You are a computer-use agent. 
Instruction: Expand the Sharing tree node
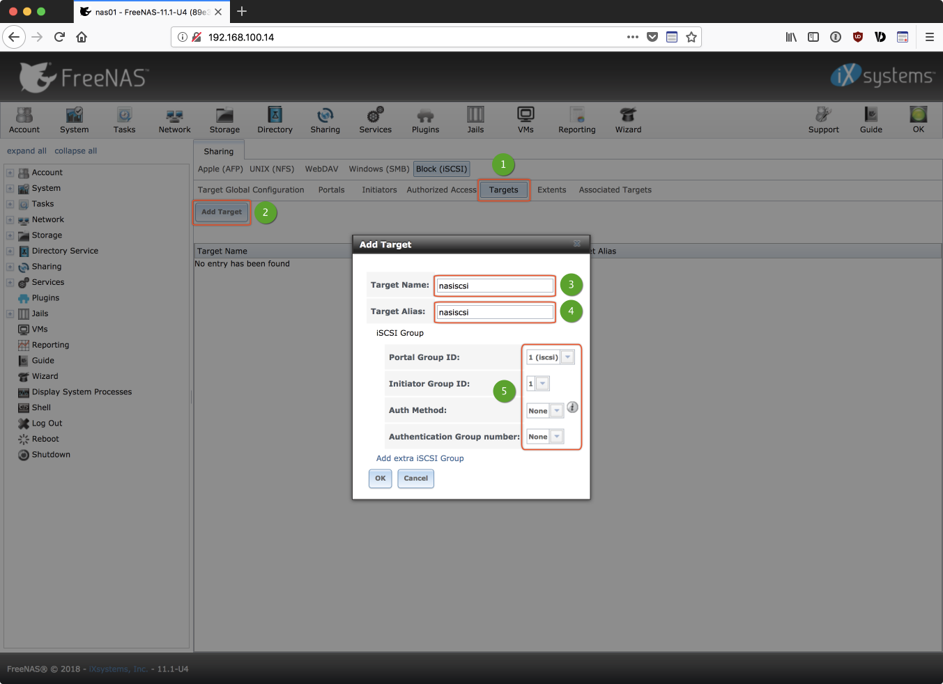point(10,267)
